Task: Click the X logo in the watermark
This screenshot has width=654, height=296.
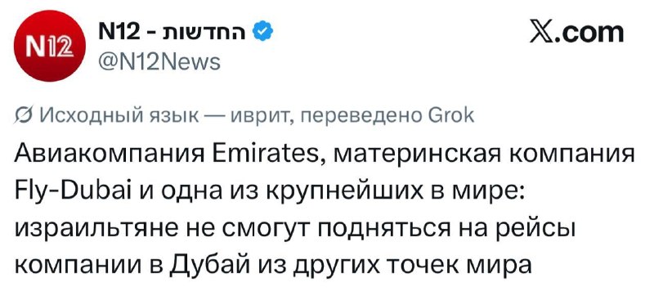Action: click(x=541, y=33)
